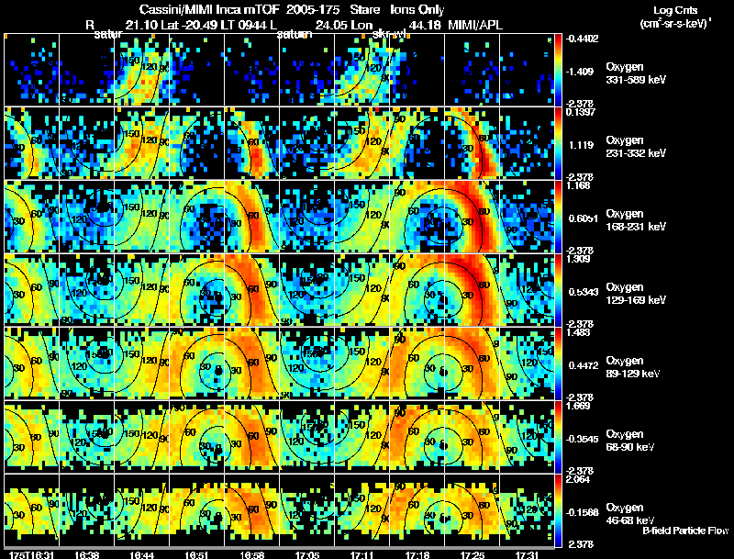Image resolution: width=734 pixels, height=559 pixels.
Task: Select the Oxygen 168-231 keV row label
Action: click(x=636, y=220)
